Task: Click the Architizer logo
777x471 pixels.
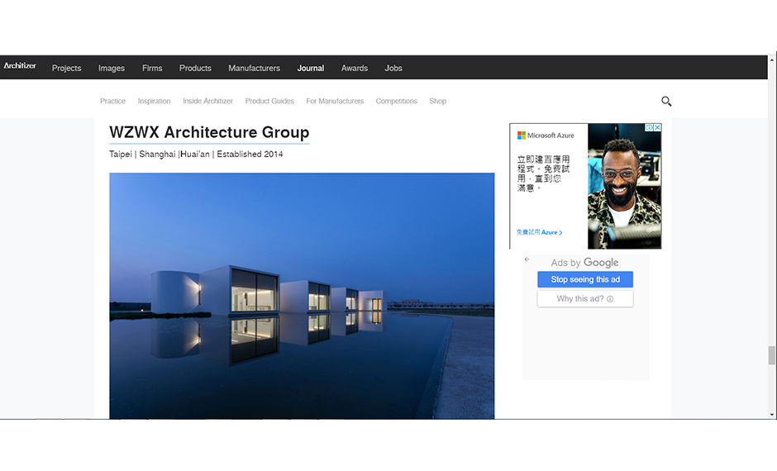Action: [20, 65]
